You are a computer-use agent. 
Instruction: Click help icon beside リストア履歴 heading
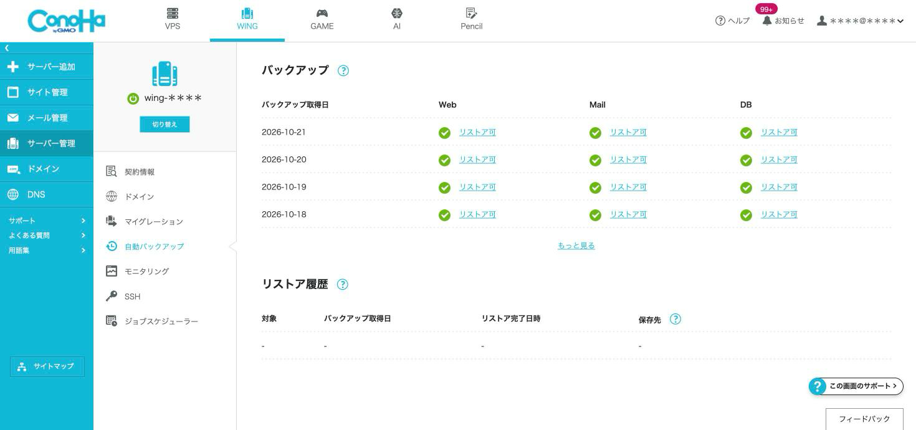tap(342, 284)
